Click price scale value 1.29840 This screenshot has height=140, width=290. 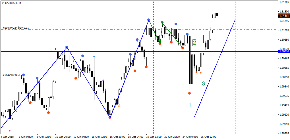pos(284,86)
